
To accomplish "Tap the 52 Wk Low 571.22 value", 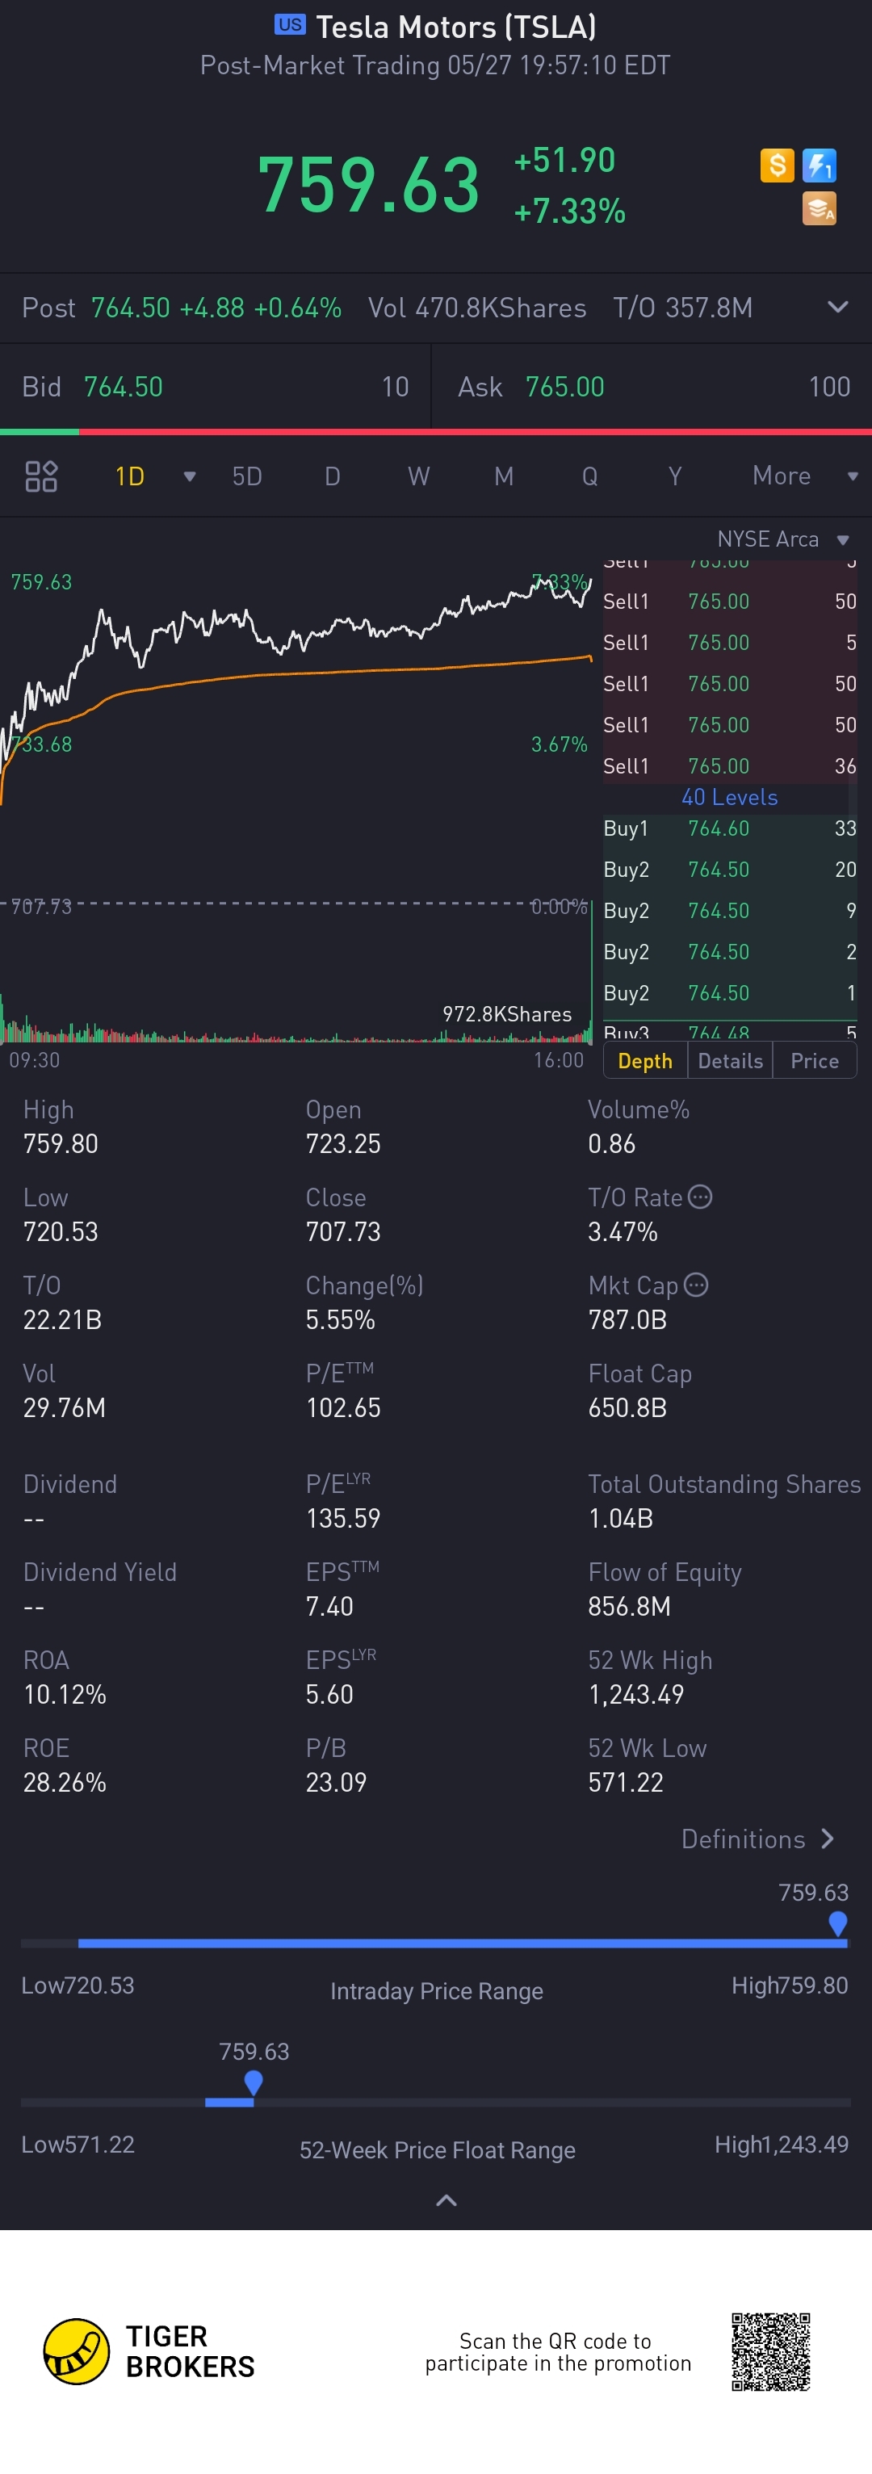I will pos(625,1781).
